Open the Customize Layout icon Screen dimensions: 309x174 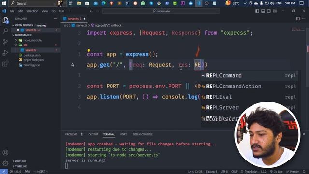[275, 11]
